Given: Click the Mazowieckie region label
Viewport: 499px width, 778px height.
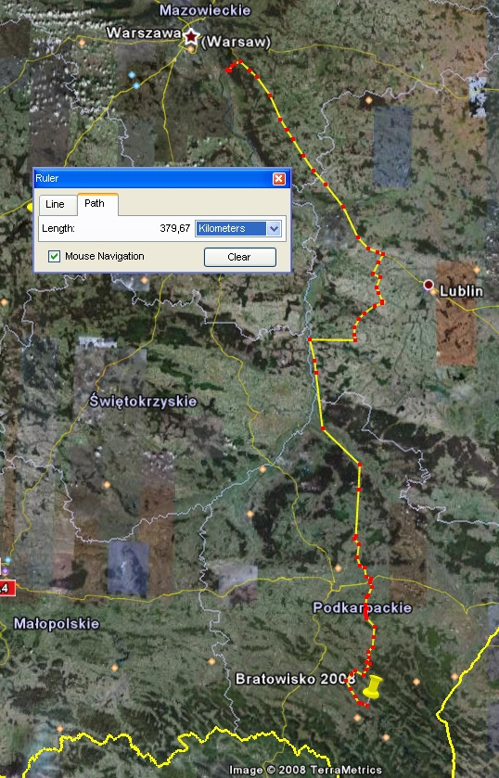Looking at the screenshot, I should pos(205,10).
